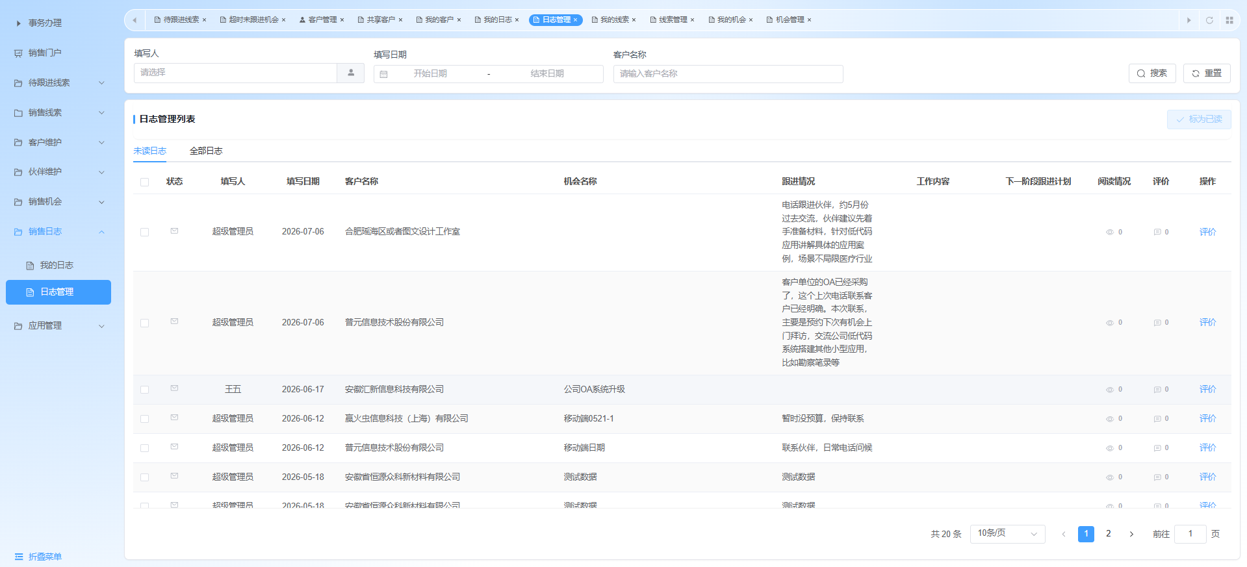Refresh the current page tab
Screen dimensions: 1247x567
click(x=1209, y=20)
